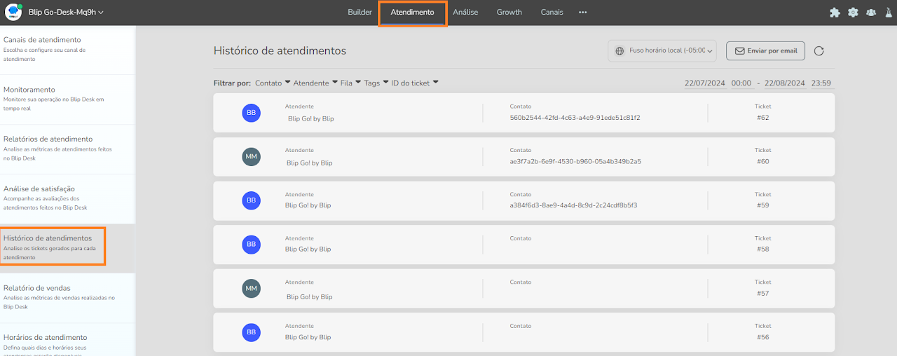Click the beta lab flask icon
This screenshot has height=356, width=897.
click(889, 13)
